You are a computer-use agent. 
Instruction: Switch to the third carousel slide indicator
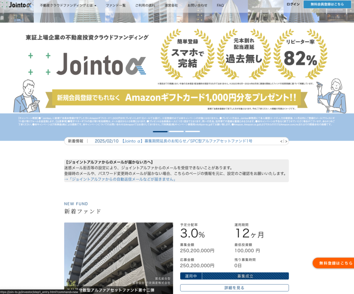point(192,132)
